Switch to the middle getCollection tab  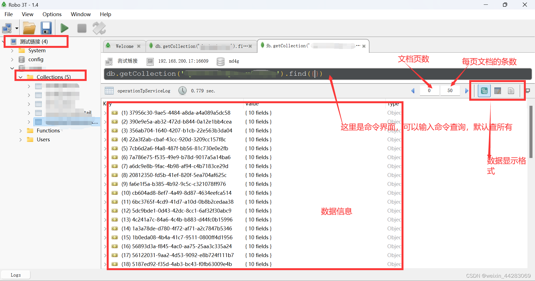(x=201, y=46)
